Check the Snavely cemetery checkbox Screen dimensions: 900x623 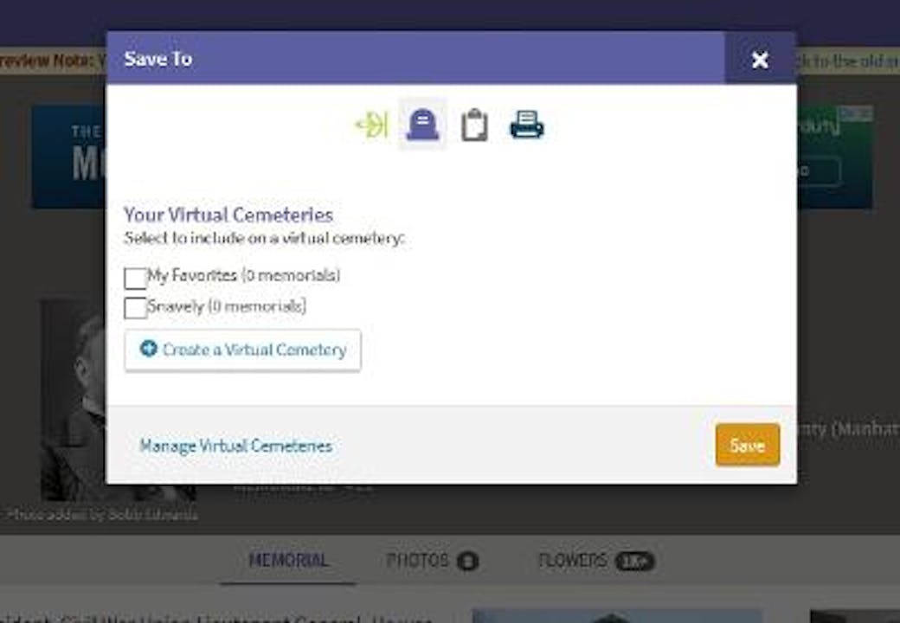coord(135,308)
